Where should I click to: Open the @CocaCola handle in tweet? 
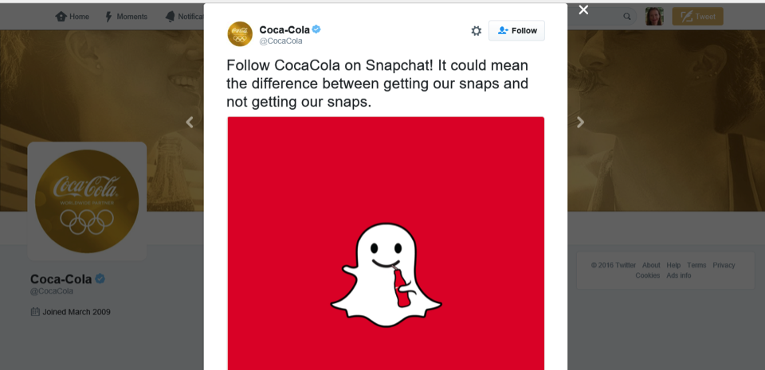click(280, 41)
